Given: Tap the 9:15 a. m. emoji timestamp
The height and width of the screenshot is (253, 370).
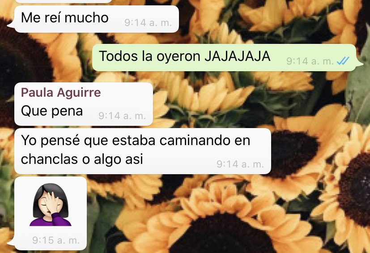Looking at the screenshot, I should 56,240.
